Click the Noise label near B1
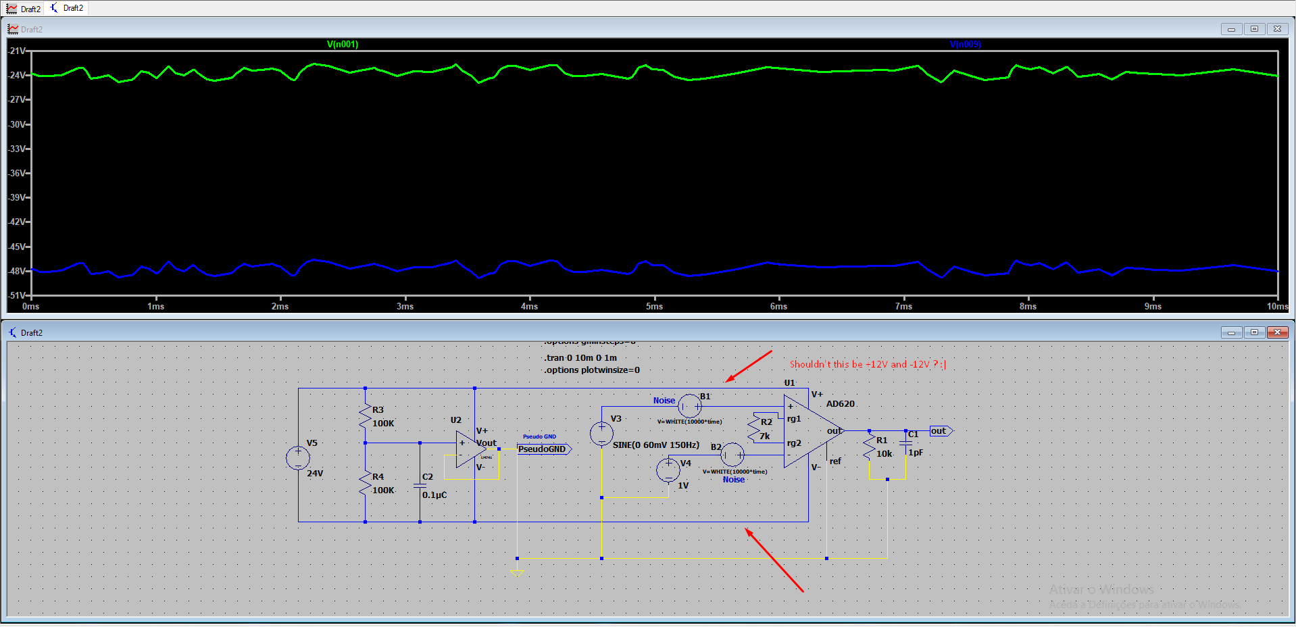The image size is (1296, 627). pos(664,401)
